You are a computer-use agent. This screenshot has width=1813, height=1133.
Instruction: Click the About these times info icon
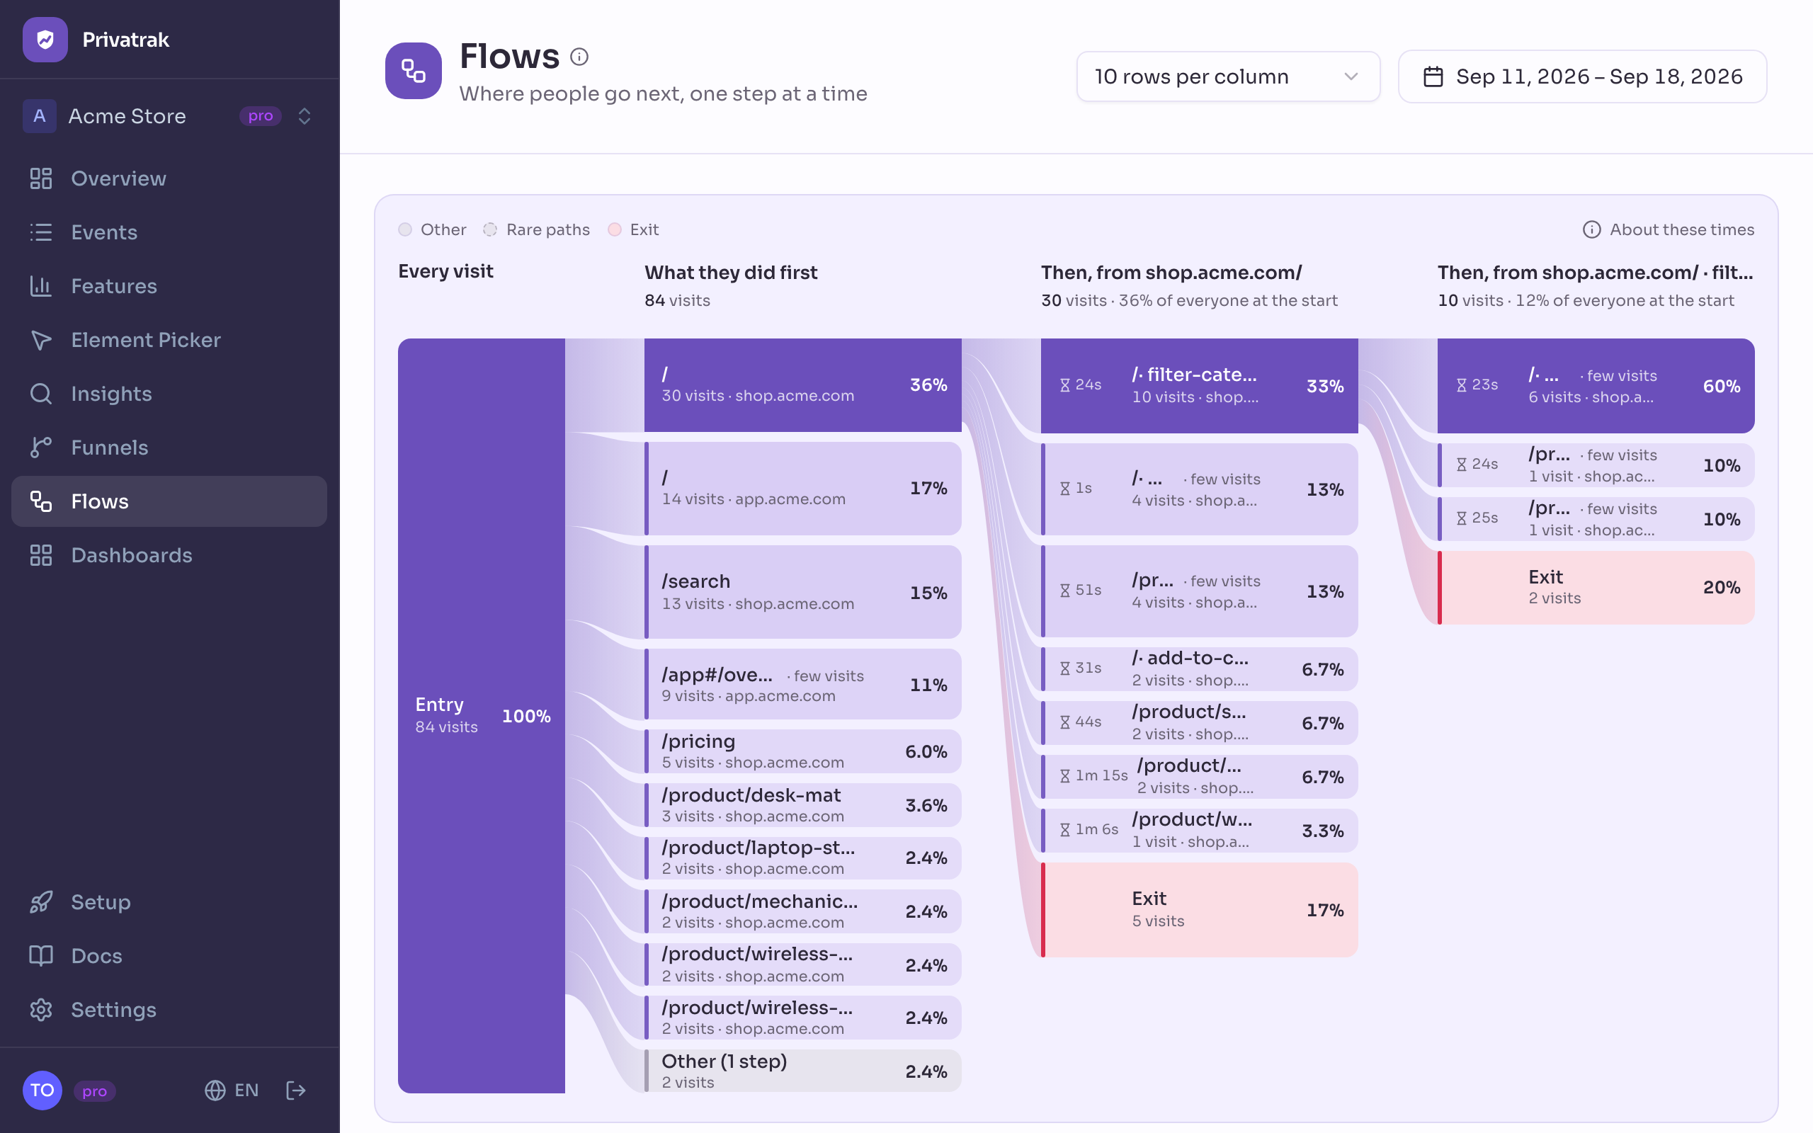click(1592, 229)
